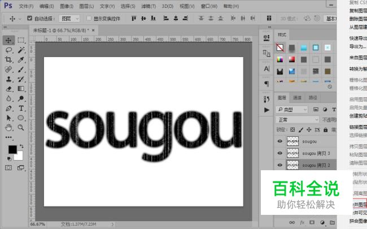Set the background color swatch
Image resolution: width=367 pixels, height=229 pixels.
click(19, 157)
